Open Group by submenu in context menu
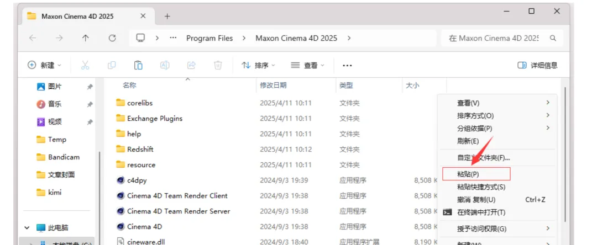The height and width of the screenshot is (245, 597). click(498, 129)
